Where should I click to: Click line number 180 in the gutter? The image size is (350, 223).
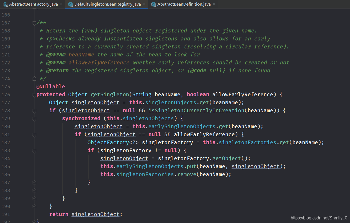tap(6, 126)
